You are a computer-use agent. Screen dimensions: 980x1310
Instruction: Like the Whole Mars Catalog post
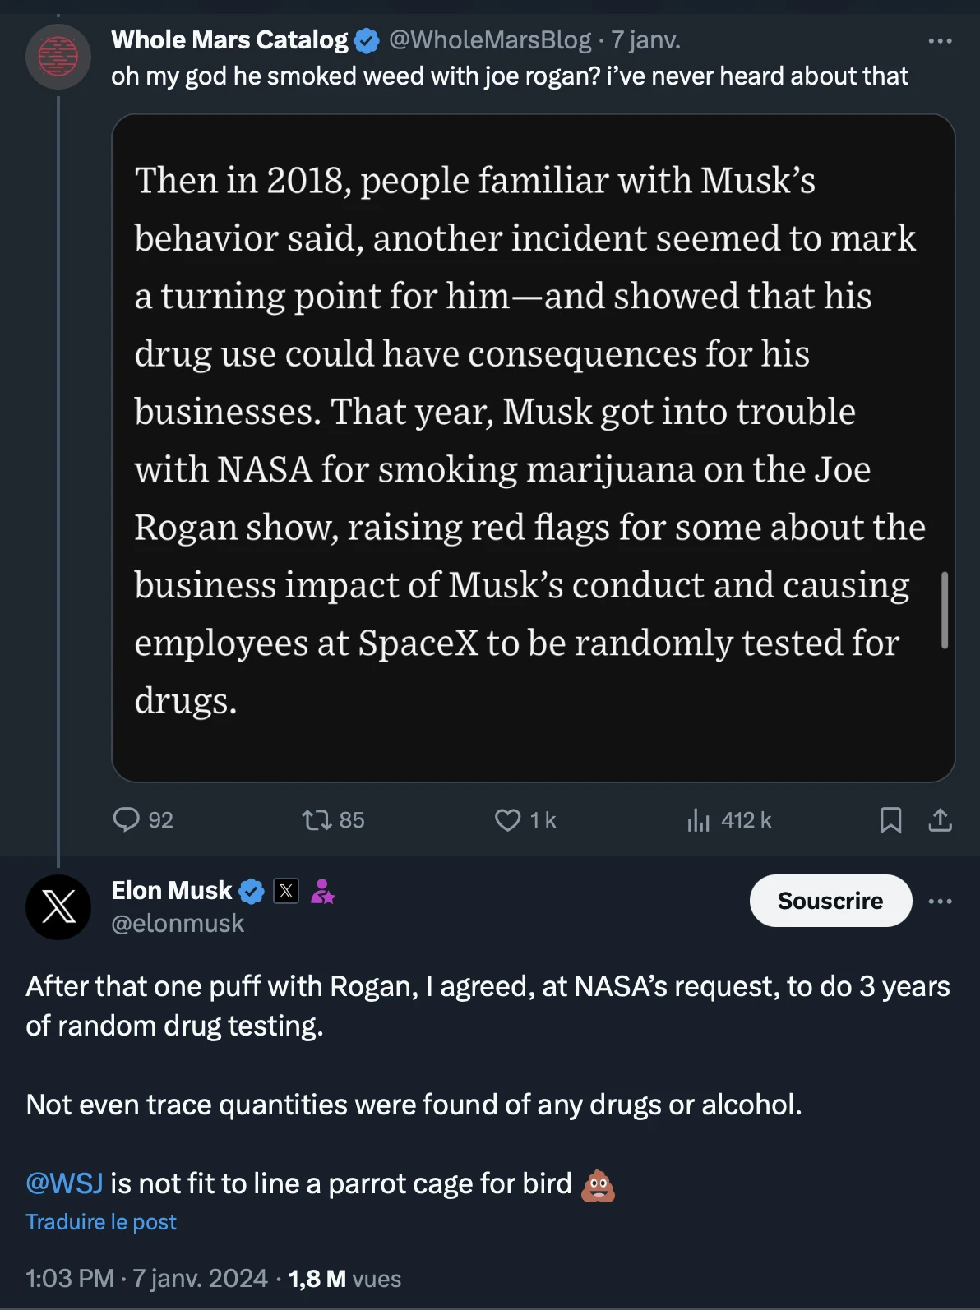[x=508, y=819]
